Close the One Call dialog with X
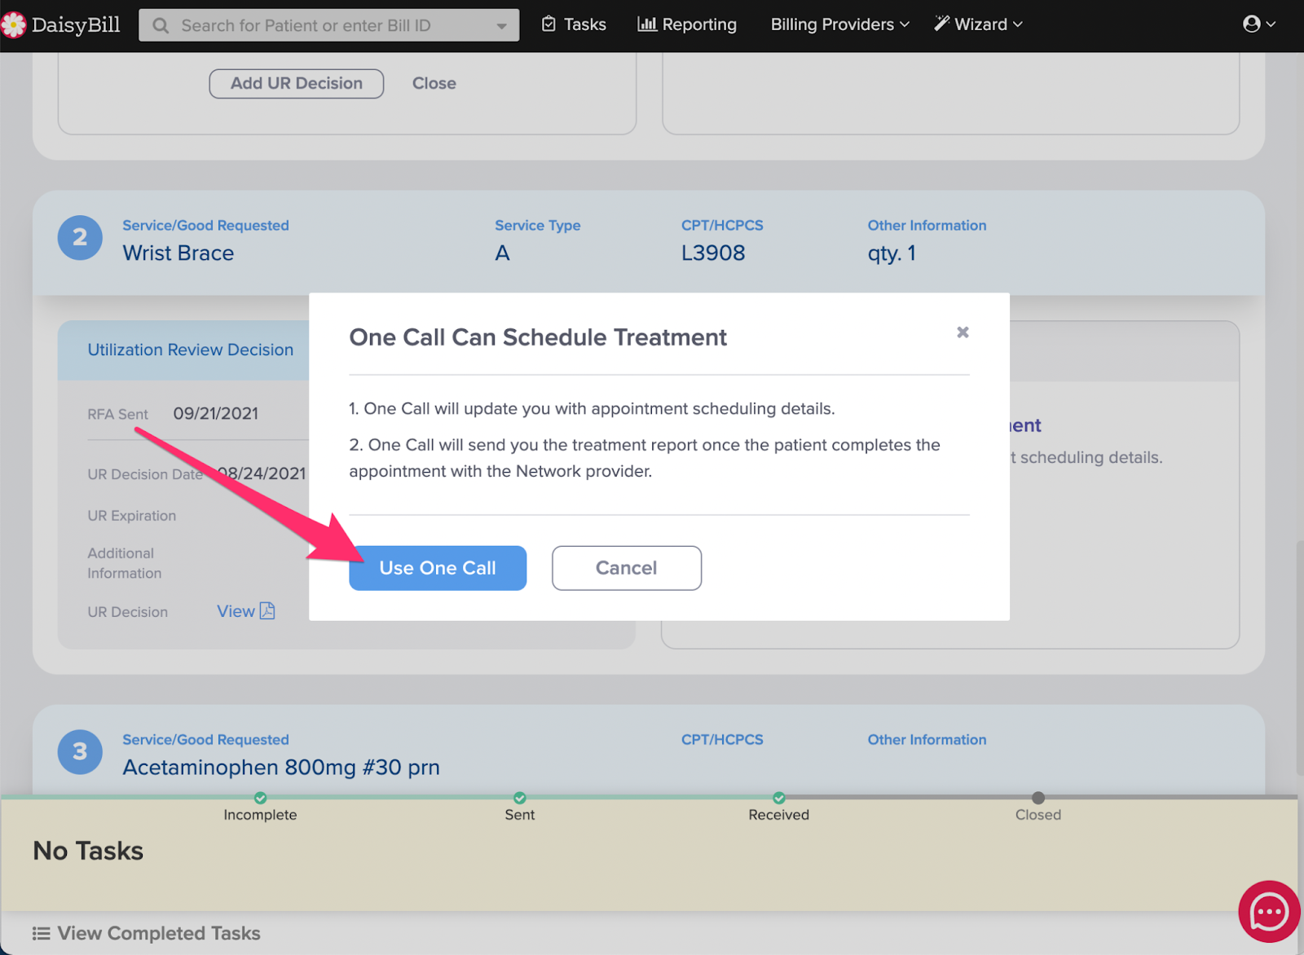This screenshot has width=1304, height=955. (x=963, y=332)
